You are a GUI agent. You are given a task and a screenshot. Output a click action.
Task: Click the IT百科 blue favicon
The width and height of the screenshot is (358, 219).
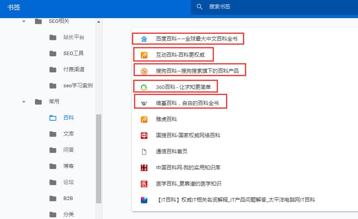[144, 200]
